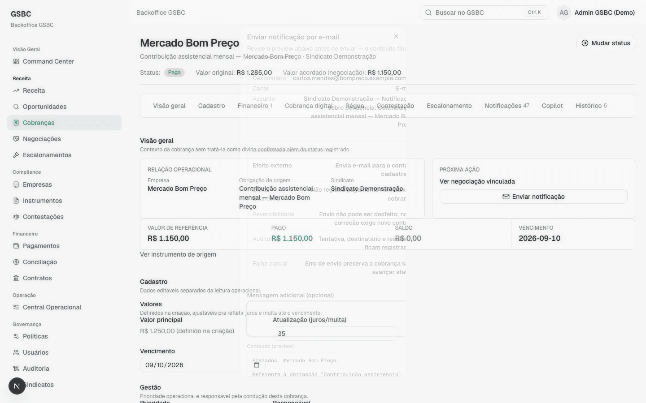This screenshot has width=646, height=403.
Task: Open the Contratos bank icon
Action: [16, 278]
